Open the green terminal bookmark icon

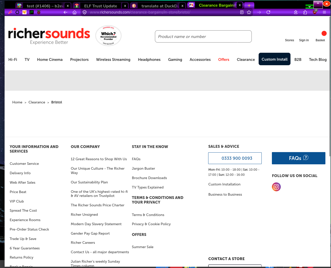pos(32,12)
